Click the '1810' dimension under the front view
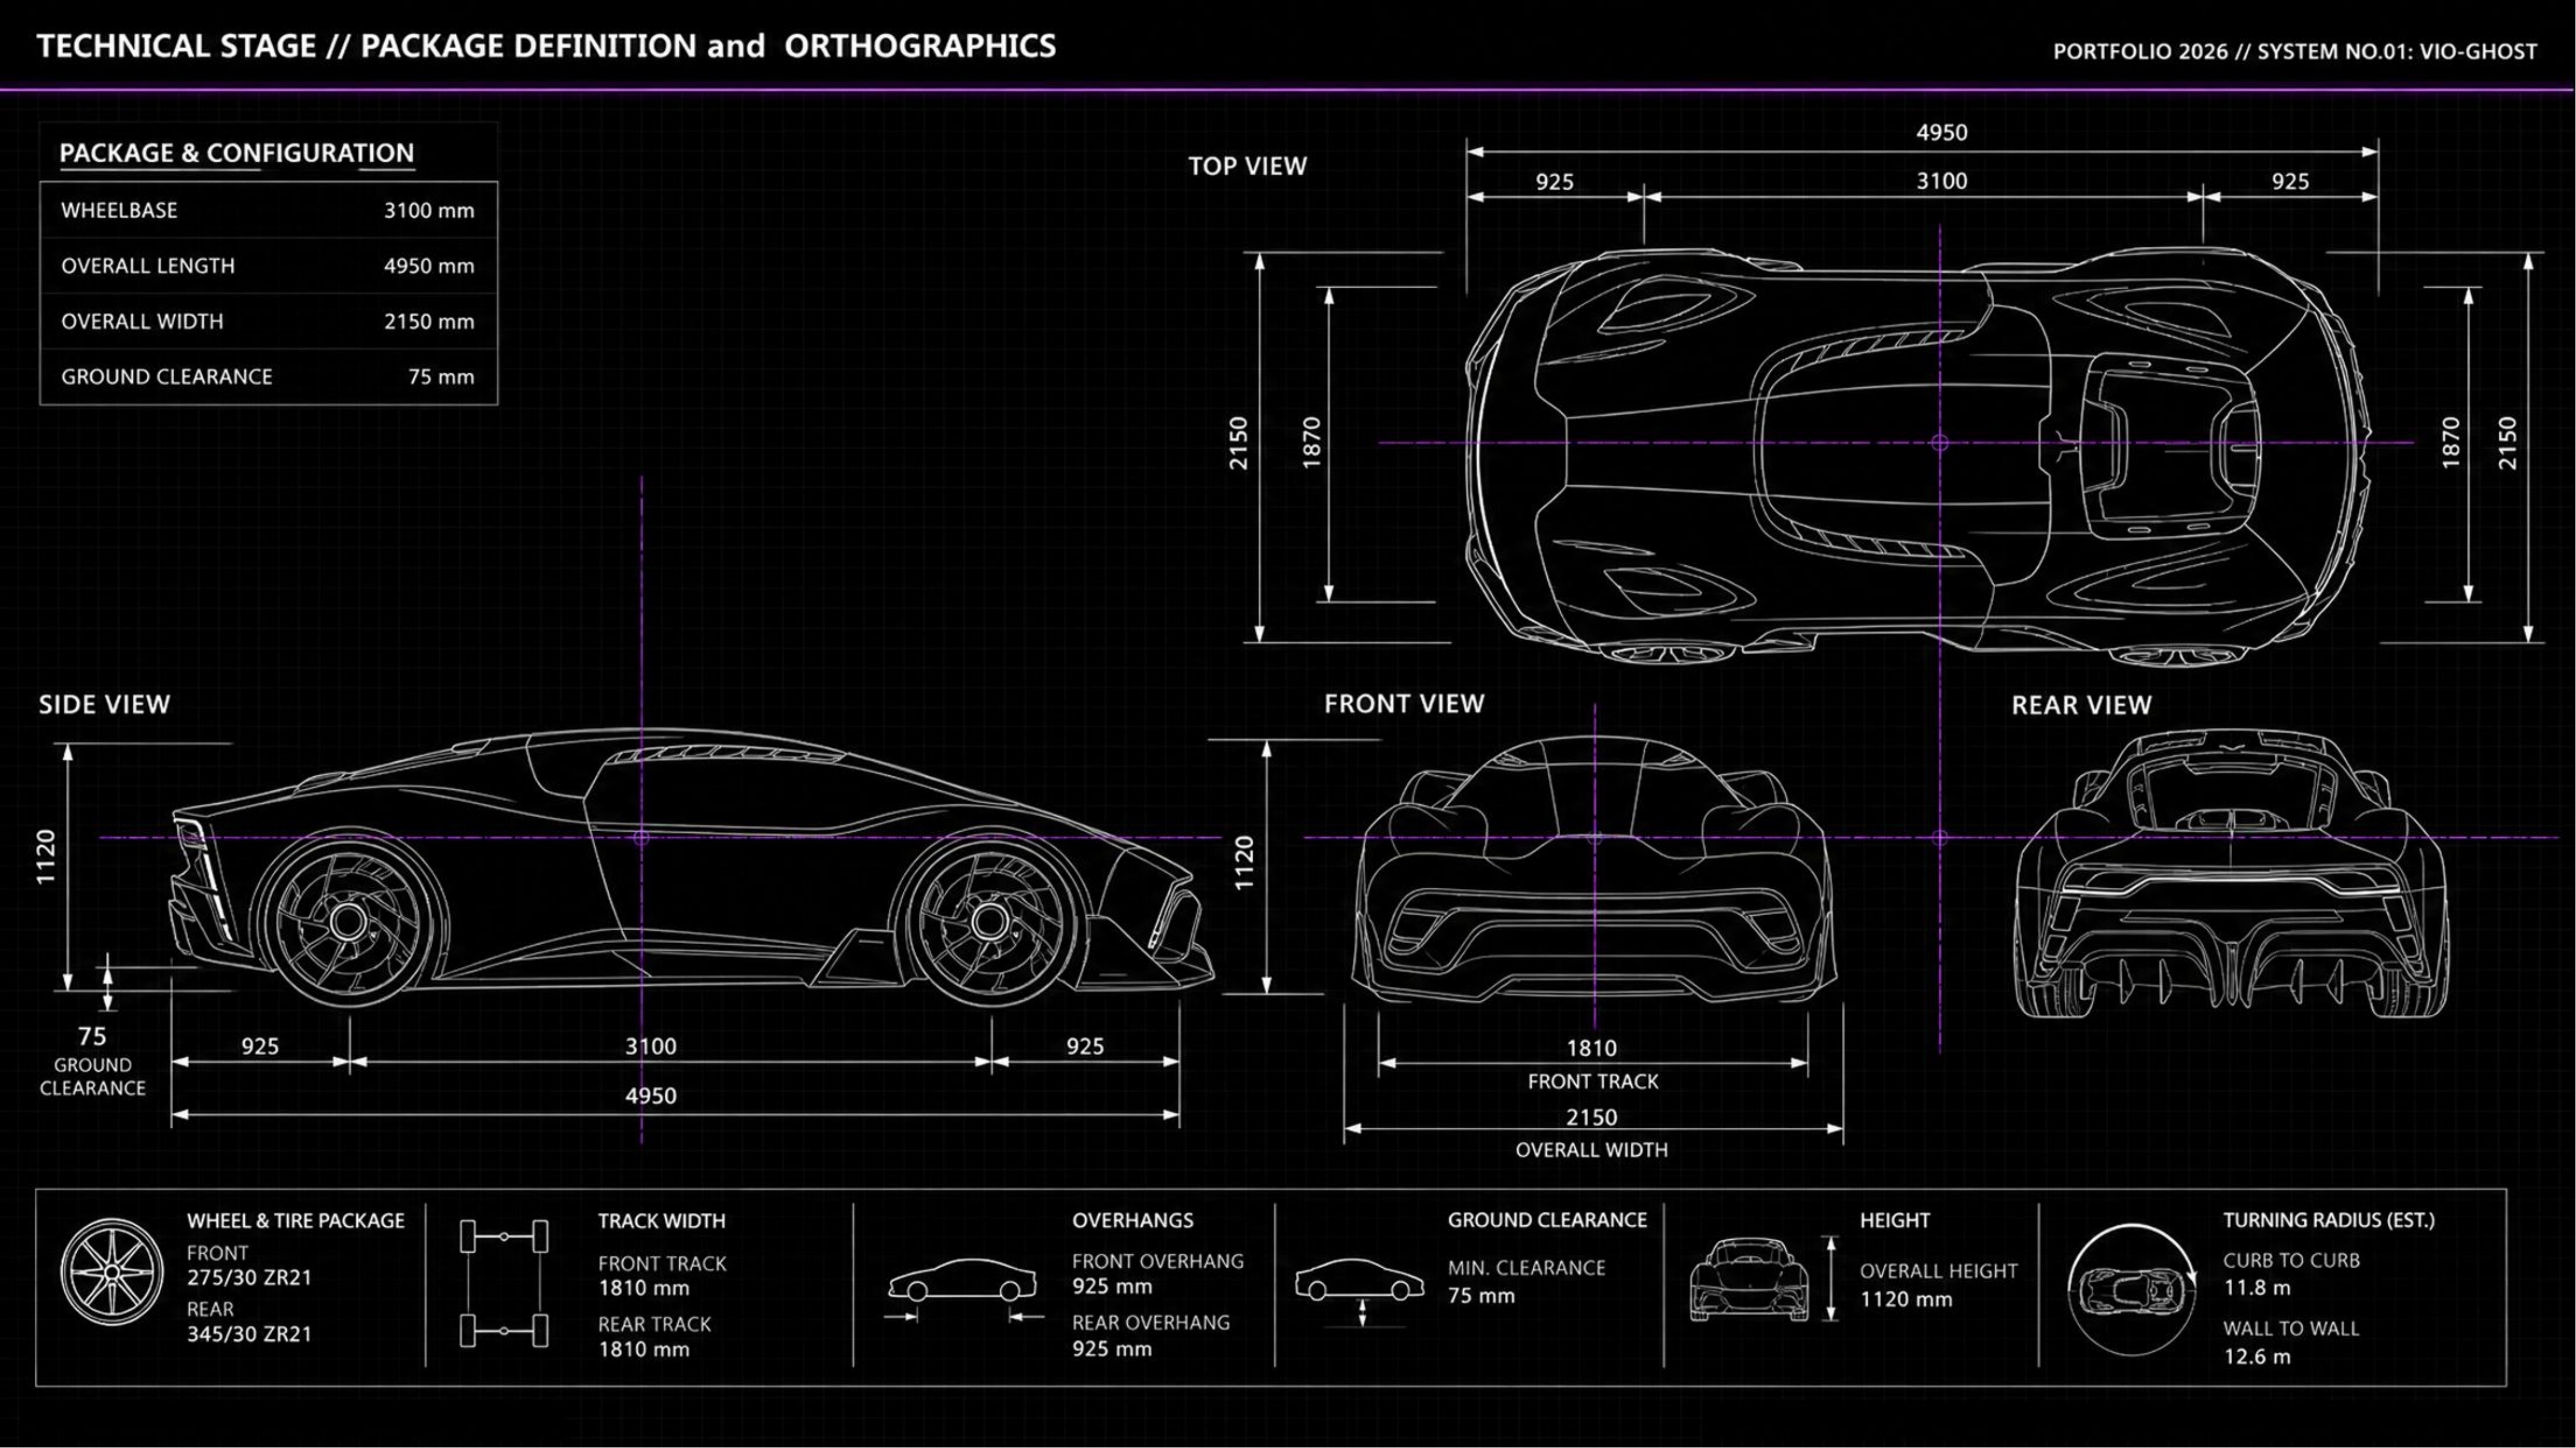Screen dimensions: 2576x1448 [1591, 1048]
